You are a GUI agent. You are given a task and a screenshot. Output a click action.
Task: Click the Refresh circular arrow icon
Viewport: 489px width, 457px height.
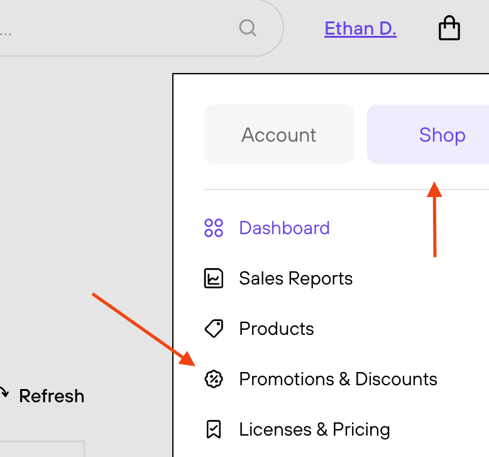click(4, 393)
